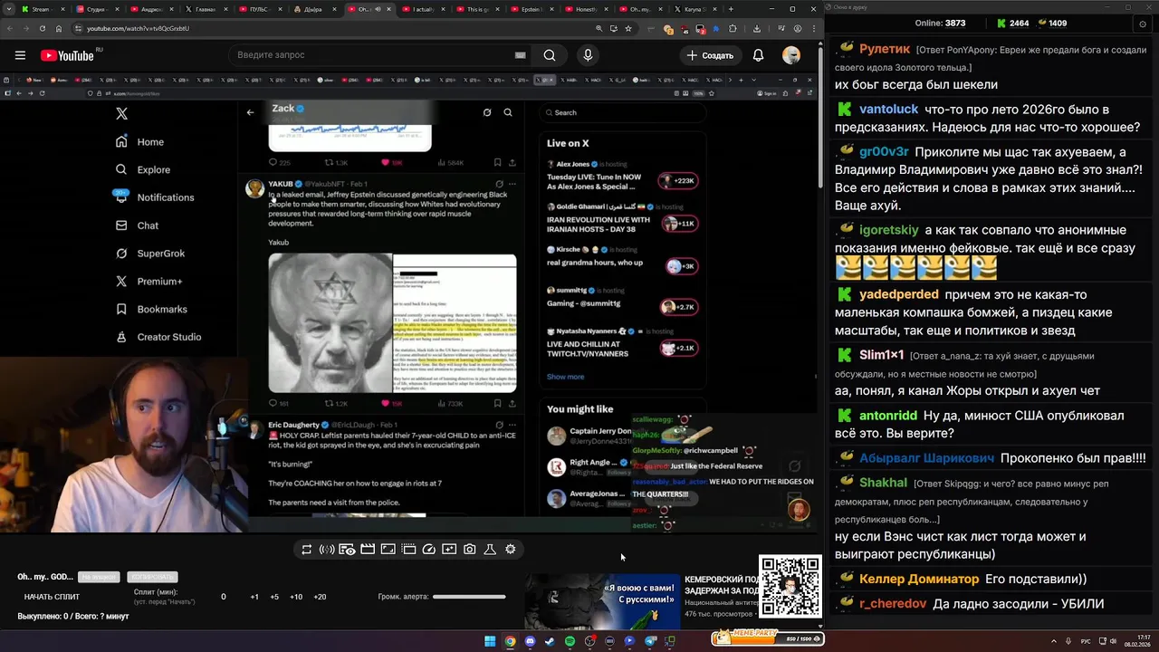The height and width of the screenshot is (652, 1159).
Task: Click the YAKUB tweet image
Action: click(x=392, y=322)
